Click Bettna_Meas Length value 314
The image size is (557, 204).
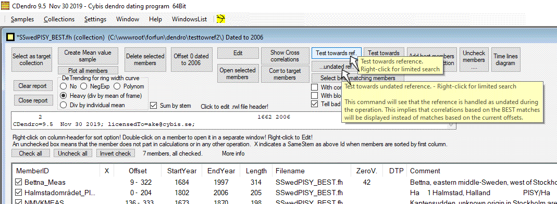[x=256, y=182]
